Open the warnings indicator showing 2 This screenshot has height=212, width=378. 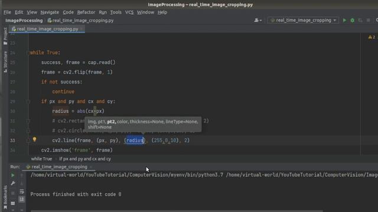coord(372,37)
